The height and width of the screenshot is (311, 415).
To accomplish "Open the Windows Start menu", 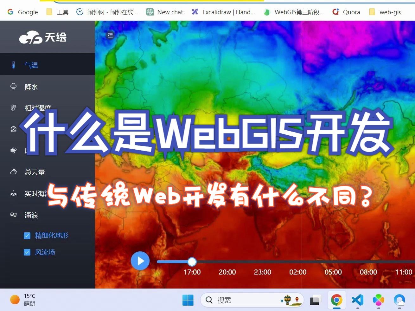I will tap(188, 300).
